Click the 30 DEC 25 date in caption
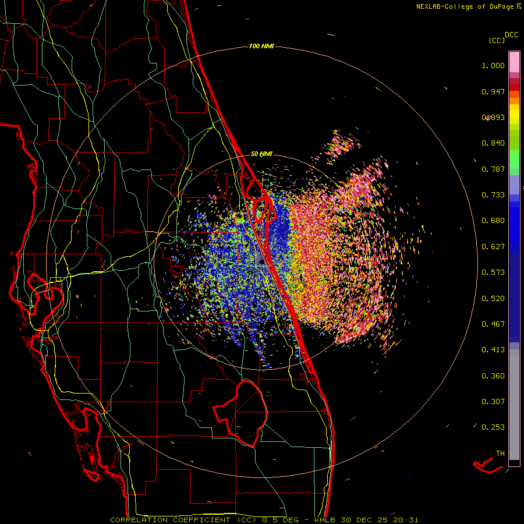The width and height of the screenshot is (524, 524). (x=364, y=520)
